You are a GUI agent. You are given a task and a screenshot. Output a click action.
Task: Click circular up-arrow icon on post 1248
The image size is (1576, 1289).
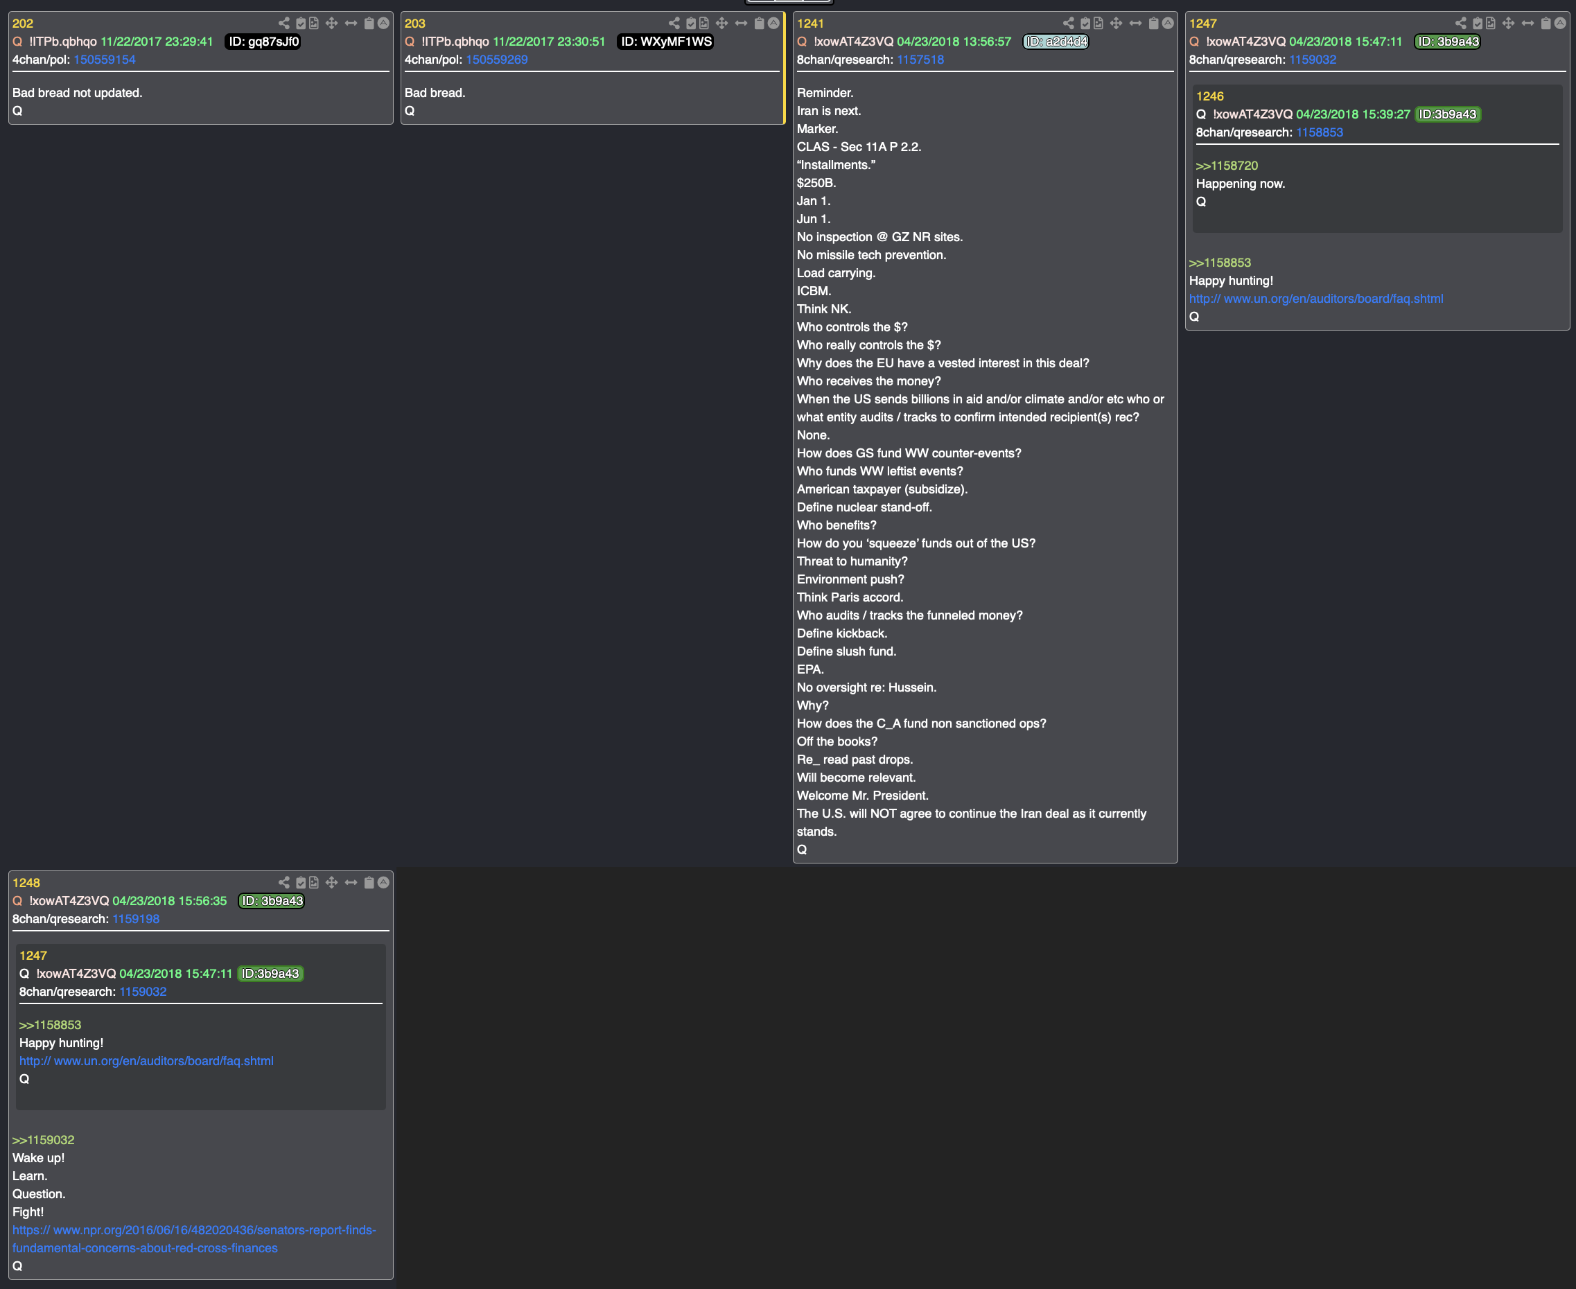coord(383,882)
